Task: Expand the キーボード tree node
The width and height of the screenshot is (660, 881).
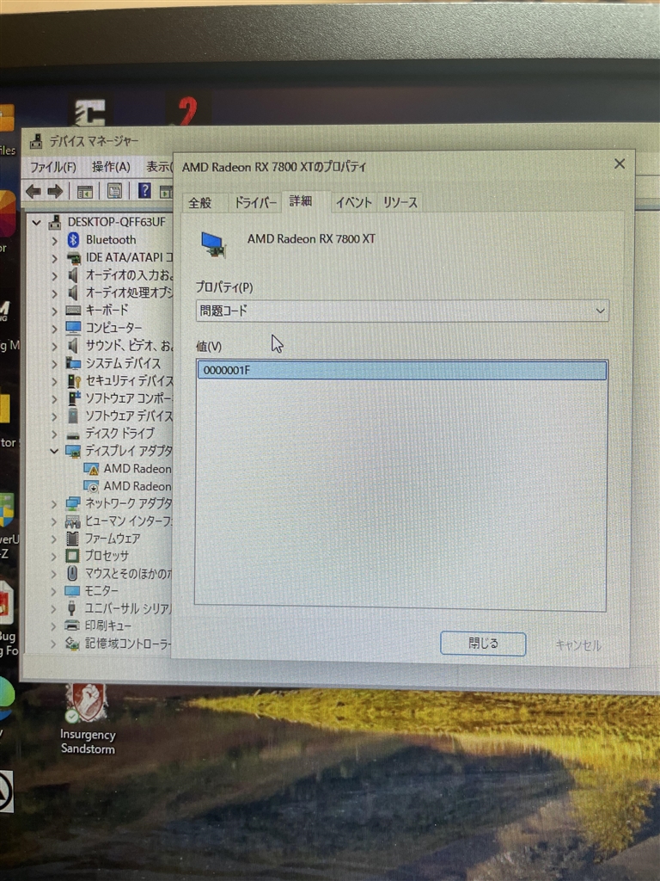Action: click(x=54, y=311)
